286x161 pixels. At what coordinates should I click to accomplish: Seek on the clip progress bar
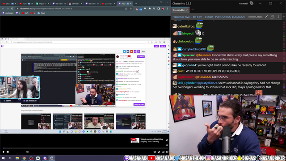(x=85, y=148)
